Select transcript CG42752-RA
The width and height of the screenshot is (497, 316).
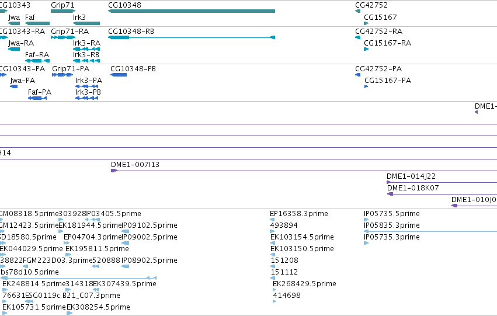pyautogui.click(x=379, y=32)
